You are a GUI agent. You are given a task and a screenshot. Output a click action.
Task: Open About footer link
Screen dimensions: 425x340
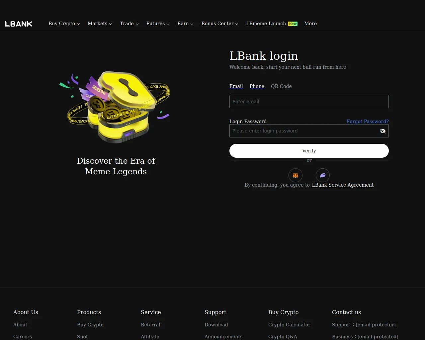[20, 325]
